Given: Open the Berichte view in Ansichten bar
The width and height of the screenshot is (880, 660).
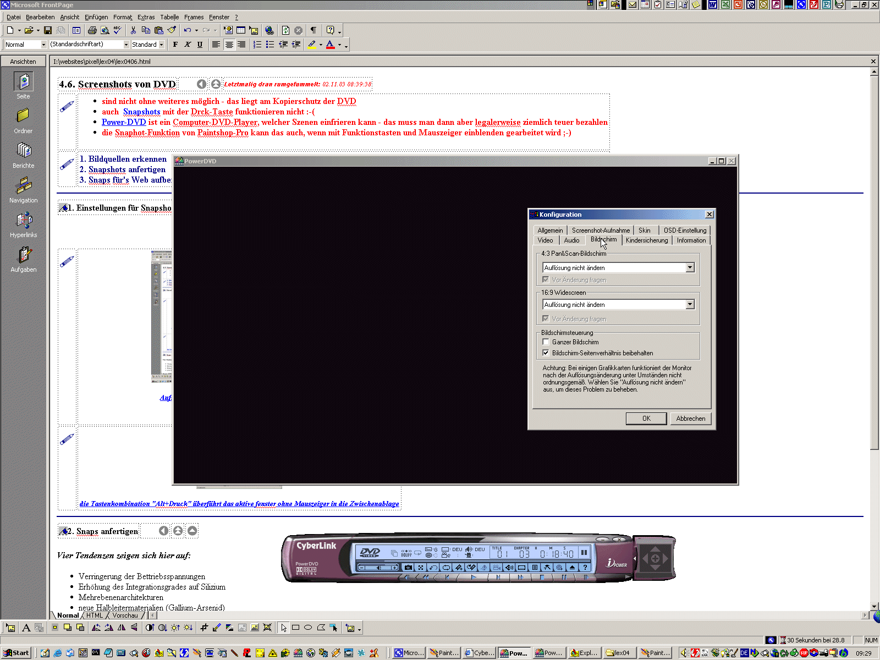Looking at the screenshot, I should [x=23, y=155].
